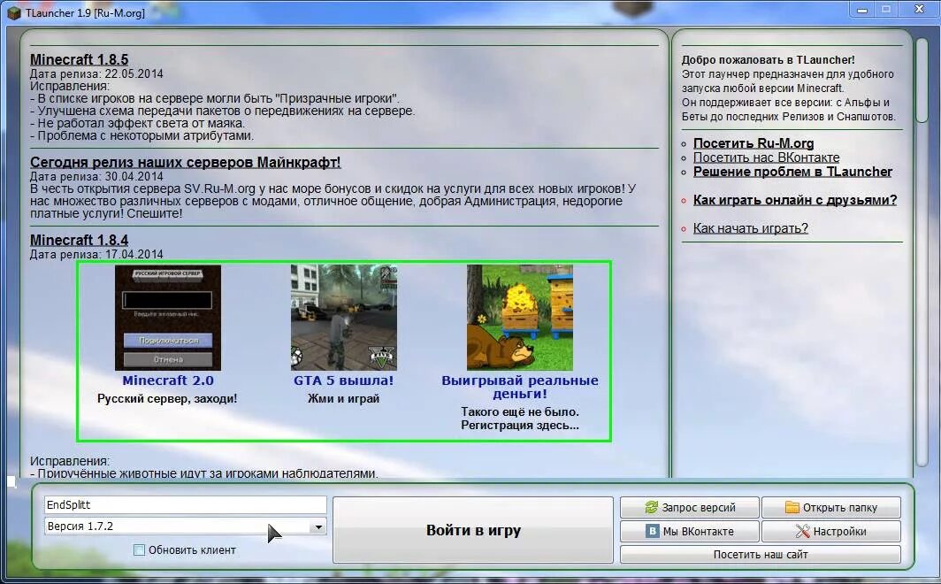
Task: Click the text Такого ещё не было. Регистрация здесь...
Action: click(520, 419)
